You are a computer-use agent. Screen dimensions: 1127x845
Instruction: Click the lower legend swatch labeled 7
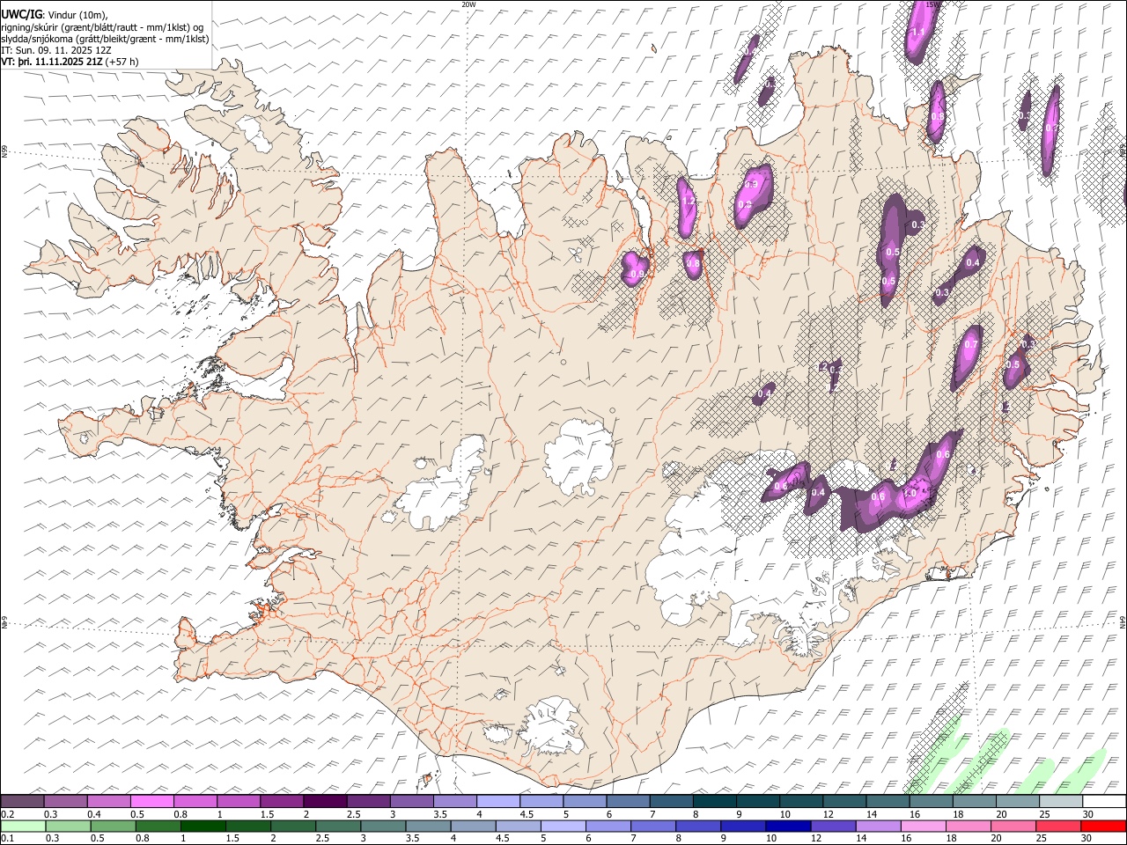coord(654,827)
